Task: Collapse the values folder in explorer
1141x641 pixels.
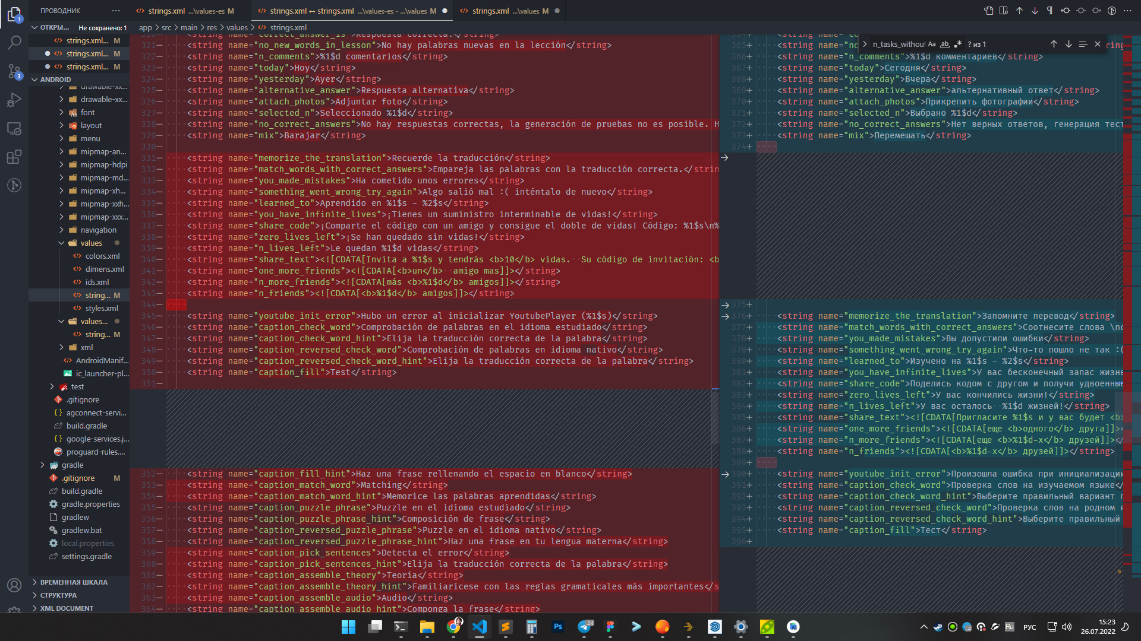Action: (62, 243)
